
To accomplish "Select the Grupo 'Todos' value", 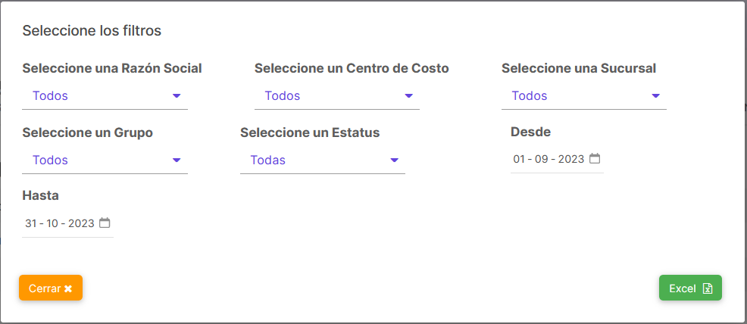I will pyautogui.click(x=50, y=160).
